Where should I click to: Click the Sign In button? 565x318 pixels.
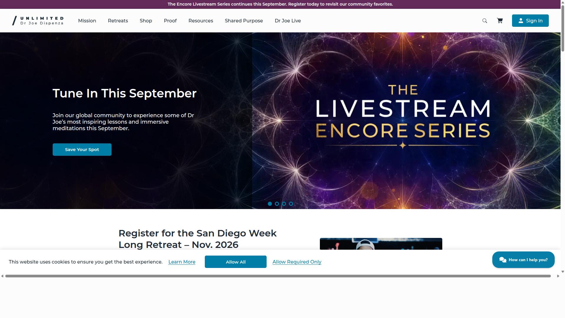[x=530, y=21]
